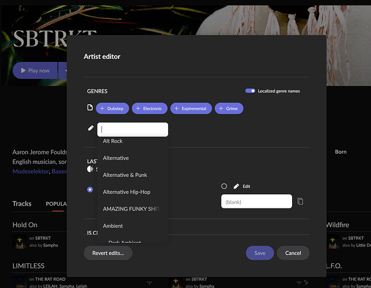Click the plus icon on Grime tag
The height and width of the screenshot is (288, 371).
(221, 108)
